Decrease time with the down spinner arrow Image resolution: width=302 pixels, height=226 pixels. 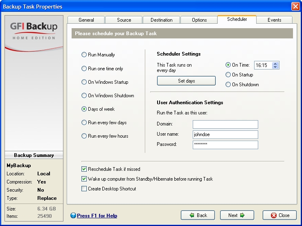coord(275,67)
